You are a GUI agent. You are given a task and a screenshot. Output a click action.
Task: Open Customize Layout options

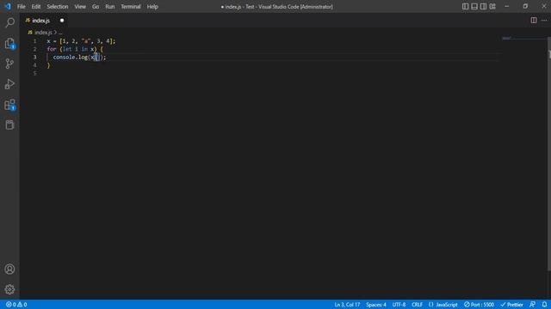pyautogui.click(x=492, y=6)
